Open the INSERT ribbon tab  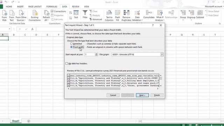pyautogui.click(x=20, y=7)
